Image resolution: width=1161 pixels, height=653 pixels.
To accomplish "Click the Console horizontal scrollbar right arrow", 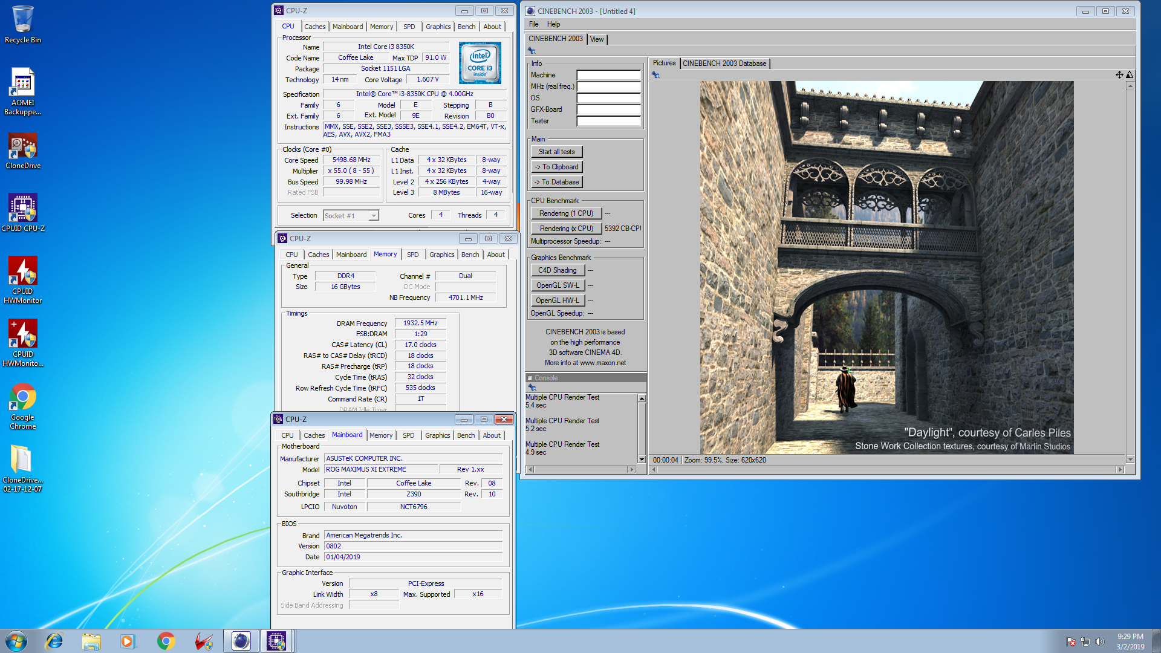I will (632, 469).
